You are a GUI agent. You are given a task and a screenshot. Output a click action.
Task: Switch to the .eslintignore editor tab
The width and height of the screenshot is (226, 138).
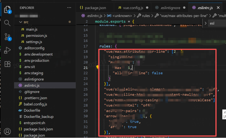pos(170,8)
